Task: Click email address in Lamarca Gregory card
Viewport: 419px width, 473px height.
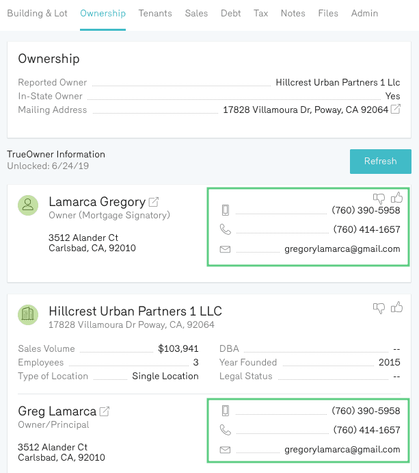Action: (342, 249)
